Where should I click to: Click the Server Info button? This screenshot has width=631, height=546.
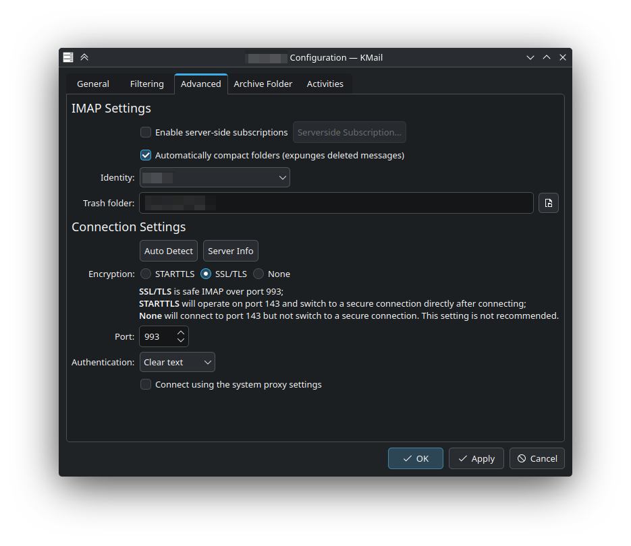(x=230, y=251)
